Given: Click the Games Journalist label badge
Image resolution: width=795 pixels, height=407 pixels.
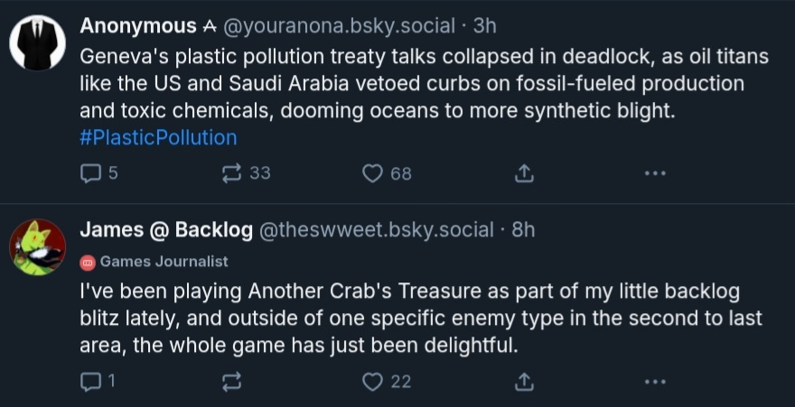Looking at the screenshot, I should pos(154,262).
